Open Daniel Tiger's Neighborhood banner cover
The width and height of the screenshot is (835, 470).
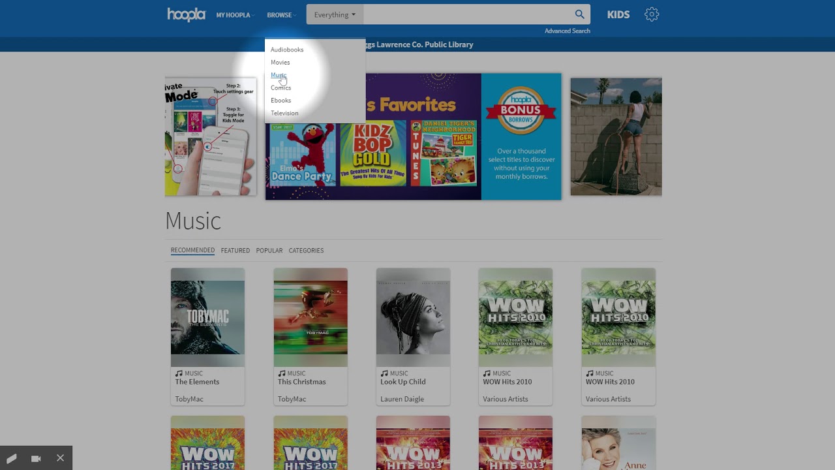click(444, 153)
